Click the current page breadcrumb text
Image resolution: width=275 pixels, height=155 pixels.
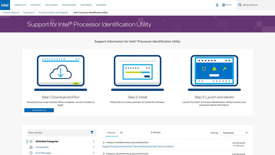click(x=91, y=12)
